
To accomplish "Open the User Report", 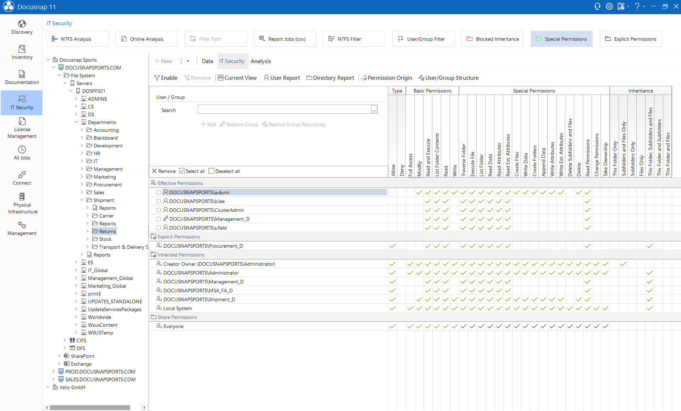I will point(282,78).
